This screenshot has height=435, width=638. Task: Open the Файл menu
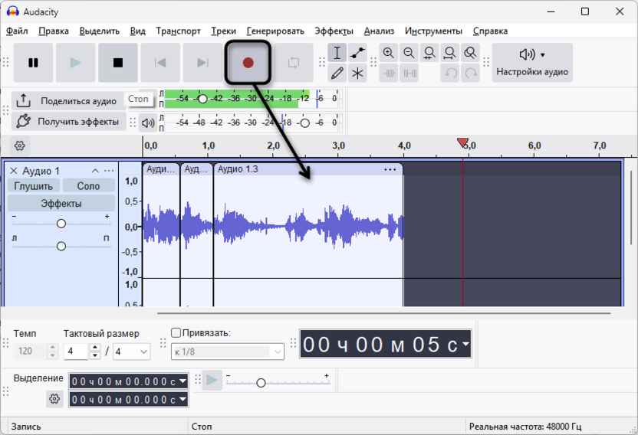tap(17, 31)
